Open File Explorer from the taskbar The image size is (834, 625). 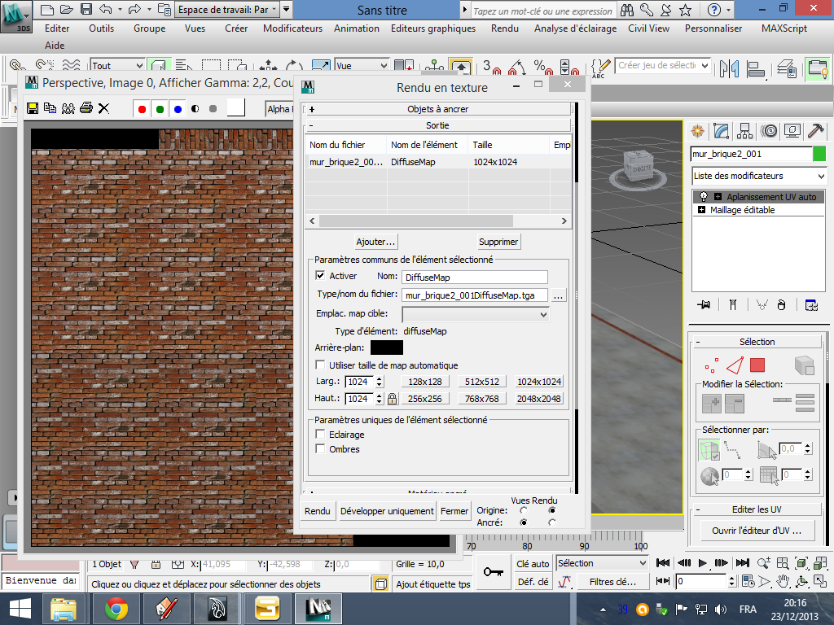(64, 609)
